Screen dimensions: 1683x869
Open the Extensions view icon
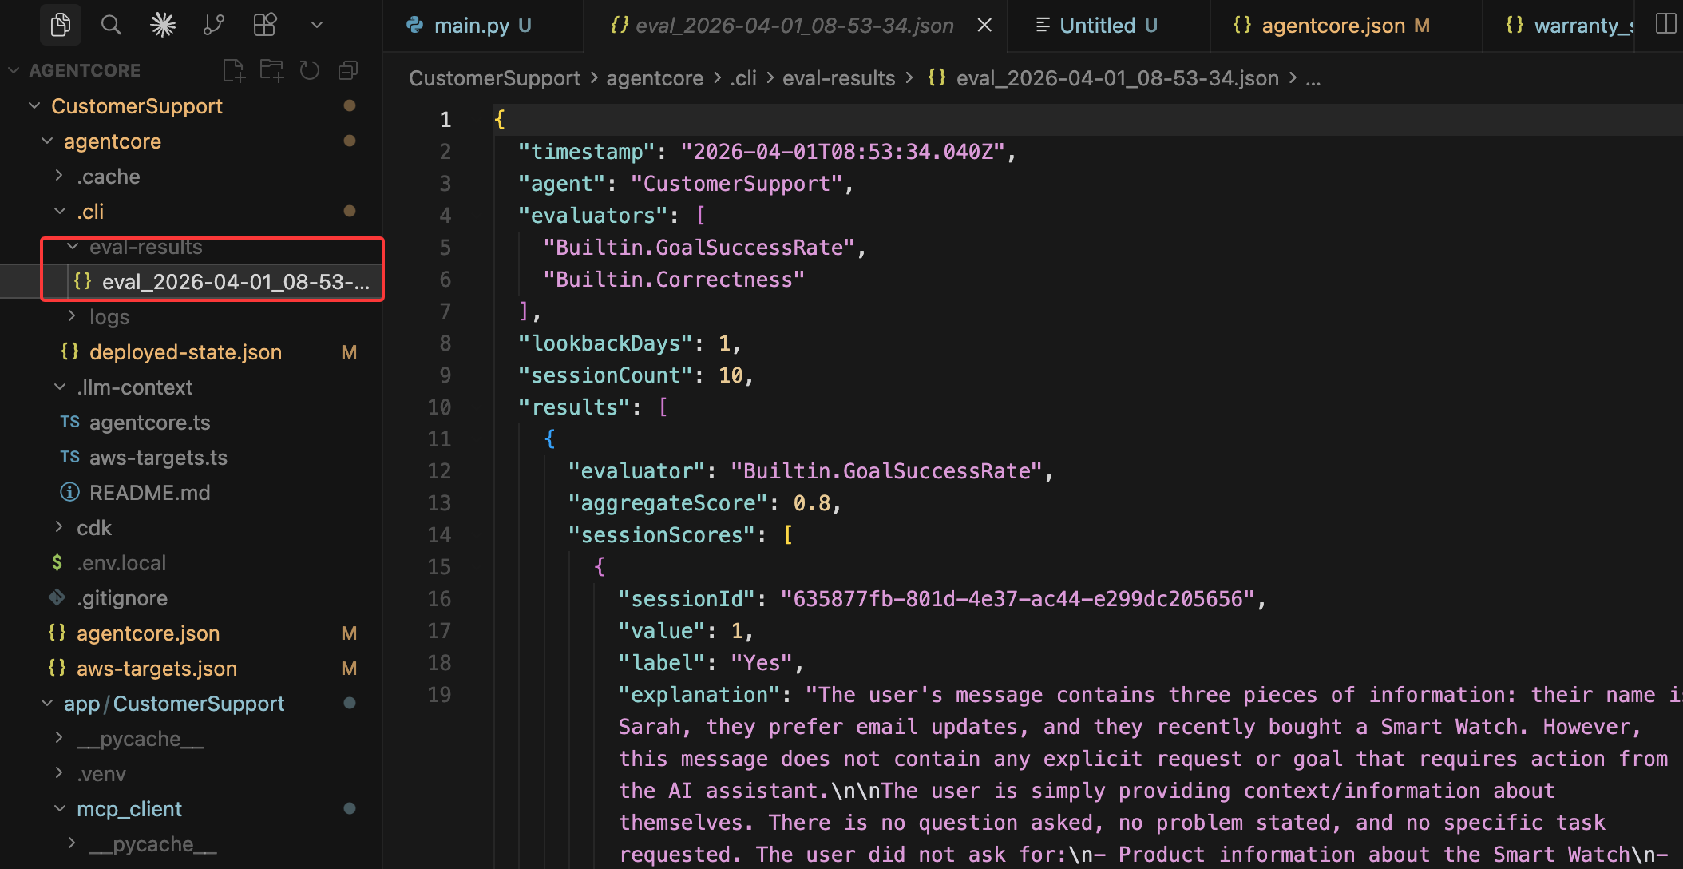pos(264,26)
